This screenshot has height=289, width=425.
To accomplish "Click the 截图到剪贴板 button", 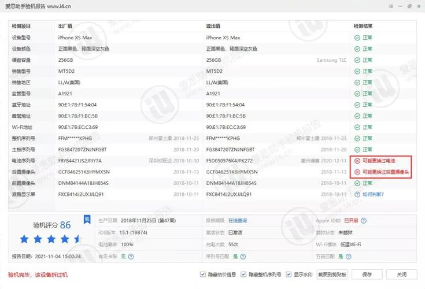I will pos(332,275).
